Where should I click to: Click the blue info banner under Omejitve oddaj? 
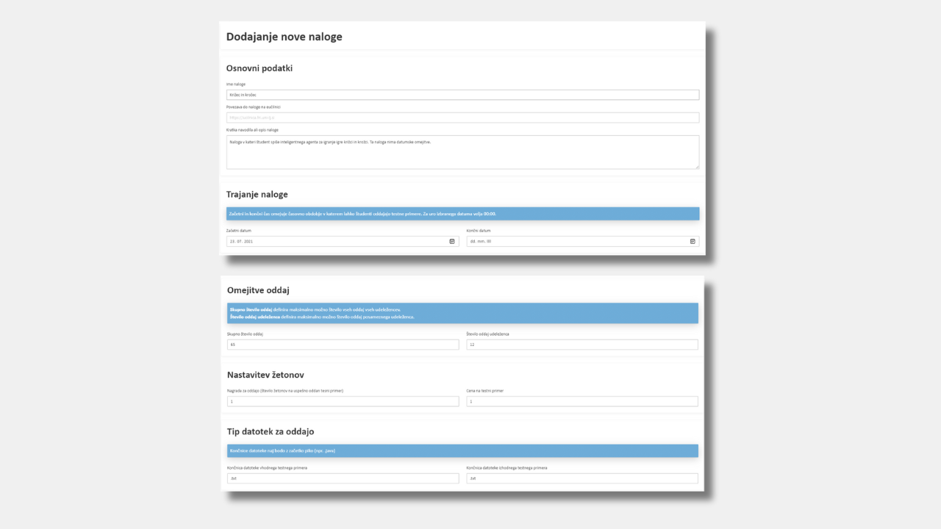coord(462,313)
